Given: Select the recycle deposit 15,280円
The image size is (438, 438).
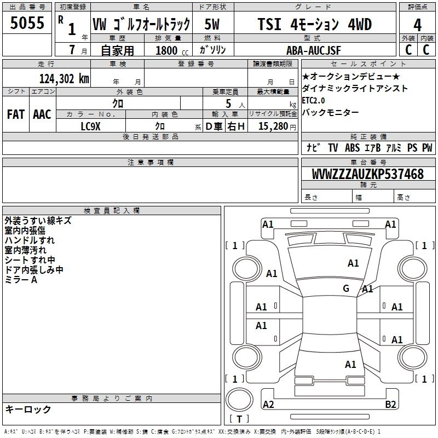Looking at the screenshot, I should click(277, 126).
